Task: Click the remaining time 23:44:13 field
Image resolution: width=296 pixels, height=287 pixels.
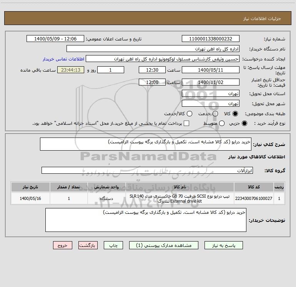Action: (71, 70)
